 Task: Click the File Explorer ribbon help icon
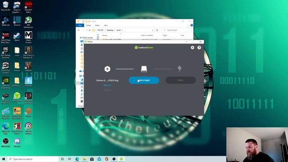[x=192, y=25]
